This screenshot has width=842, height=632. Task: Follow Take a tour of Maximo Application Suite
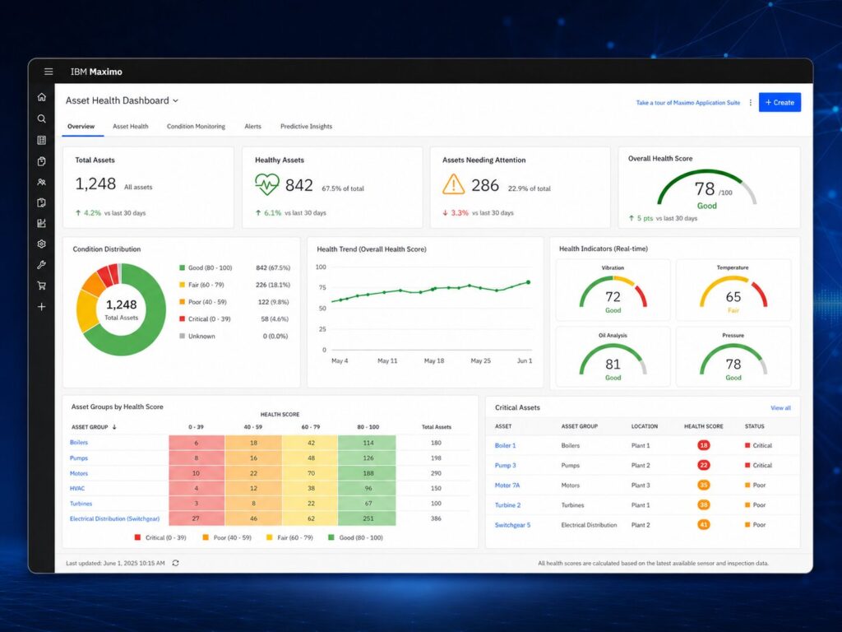pyautogui.click(x=688, y=103)
